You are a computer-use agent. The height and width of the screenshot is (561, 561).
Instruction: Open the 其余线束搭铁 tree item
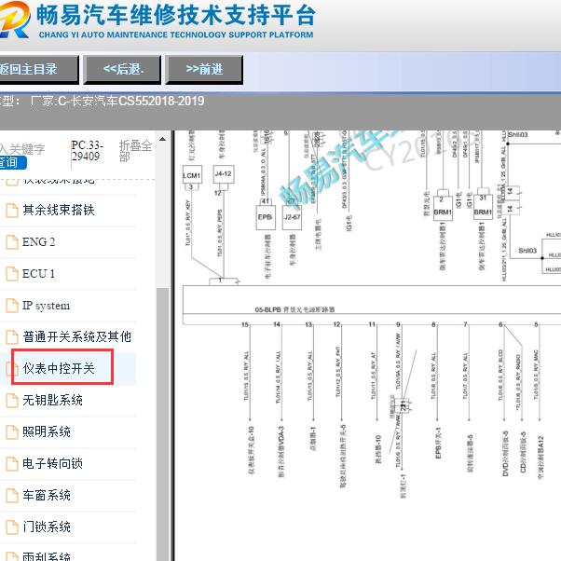(x=59, y=210)
